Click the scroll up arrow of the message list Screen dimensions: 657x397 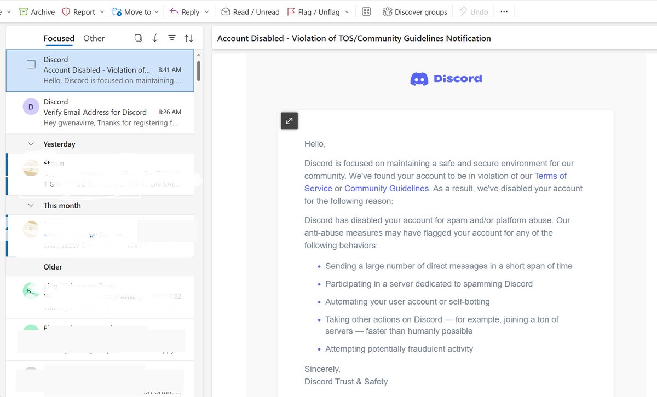pyautogui.click(x=198, y=55)
